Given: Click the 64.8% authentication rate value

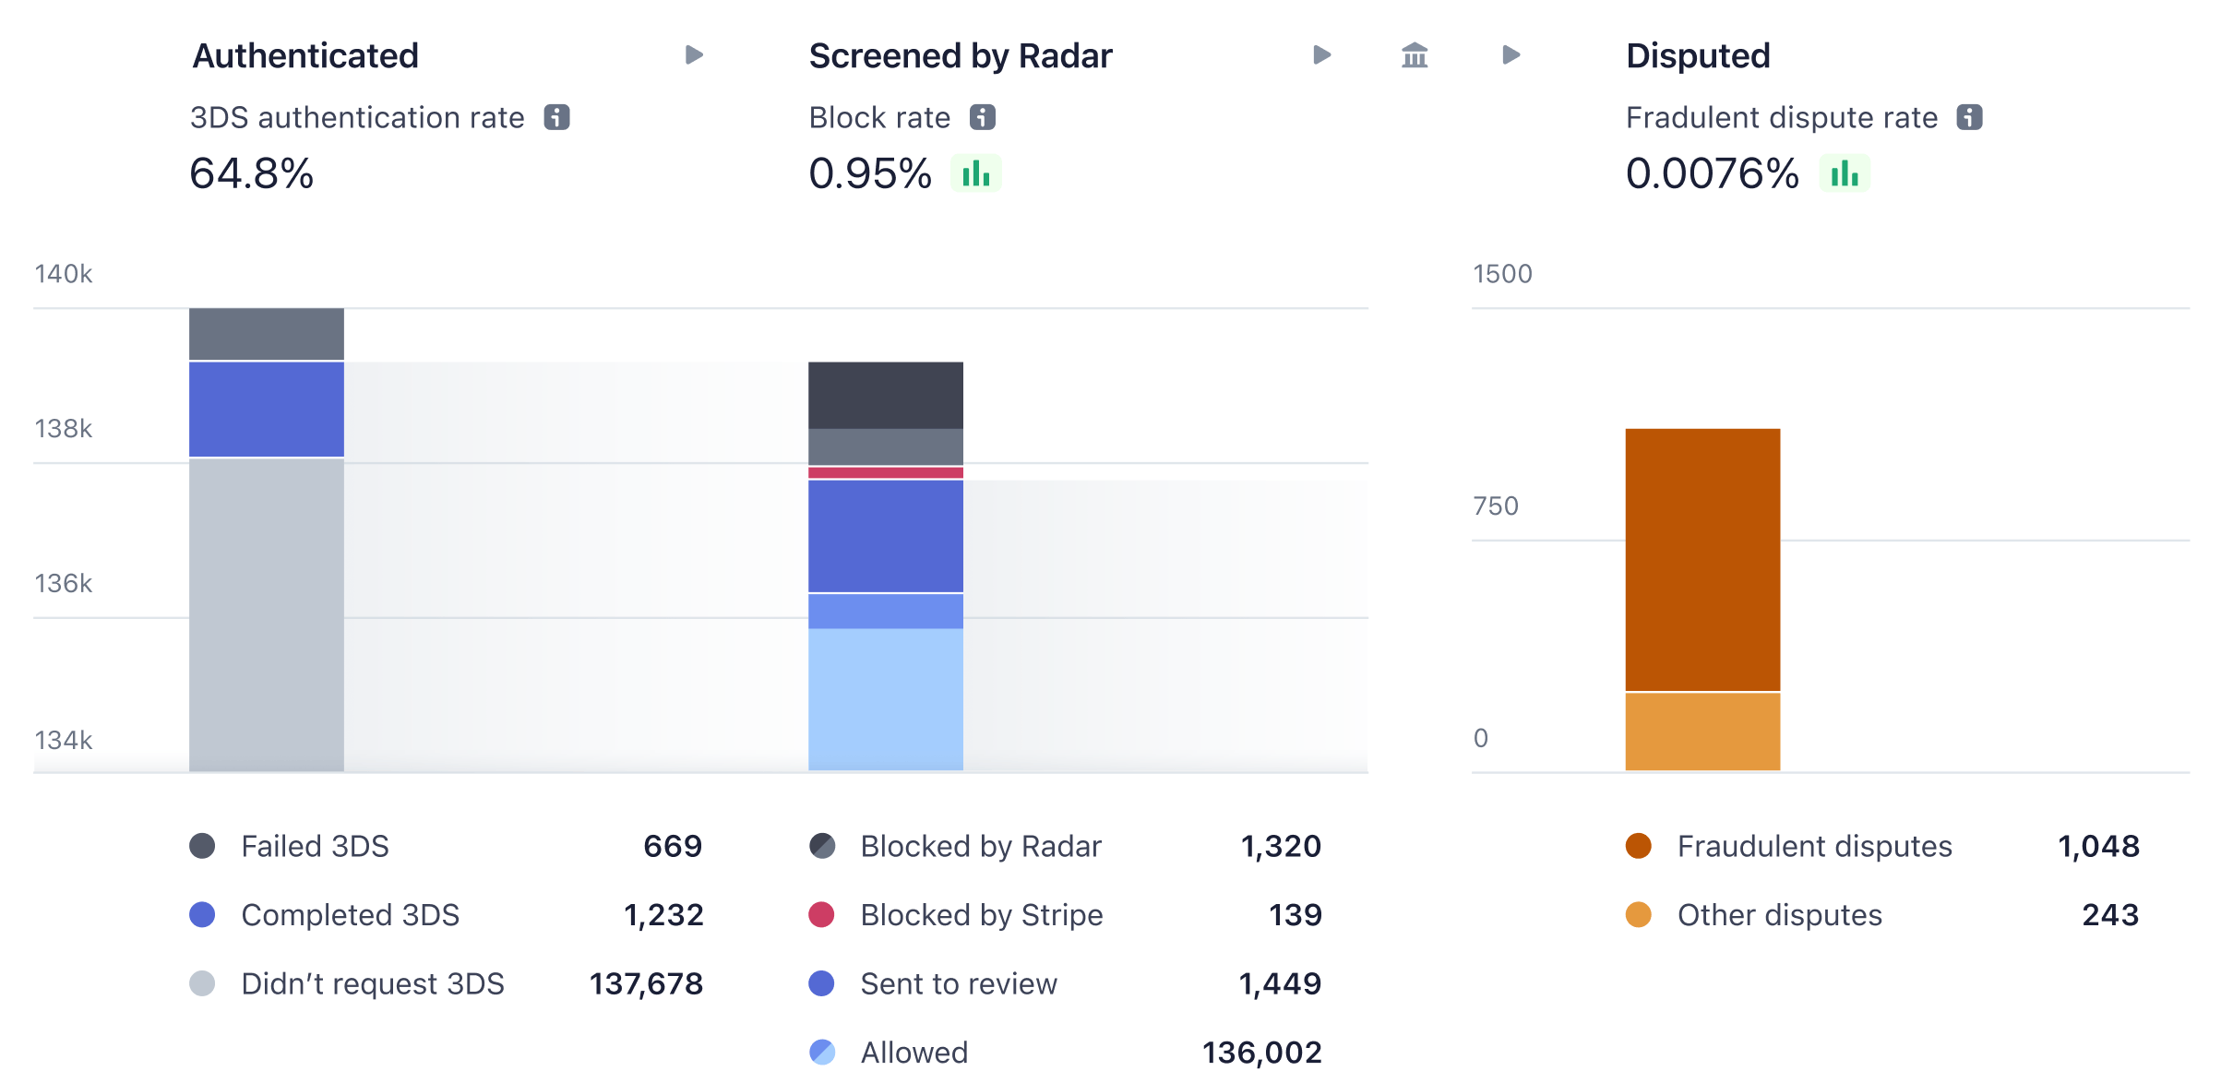Looking at the screenshot, I should pyautogui.click(x=252, y=173).
